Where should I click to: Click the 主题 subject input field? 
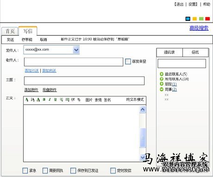pos(84,81)
